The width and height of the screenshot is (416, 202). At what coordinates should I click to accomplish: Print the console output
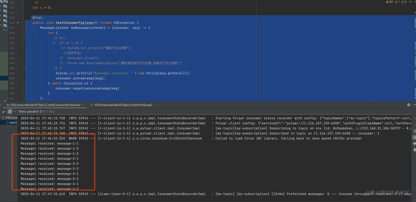point(414,144)
